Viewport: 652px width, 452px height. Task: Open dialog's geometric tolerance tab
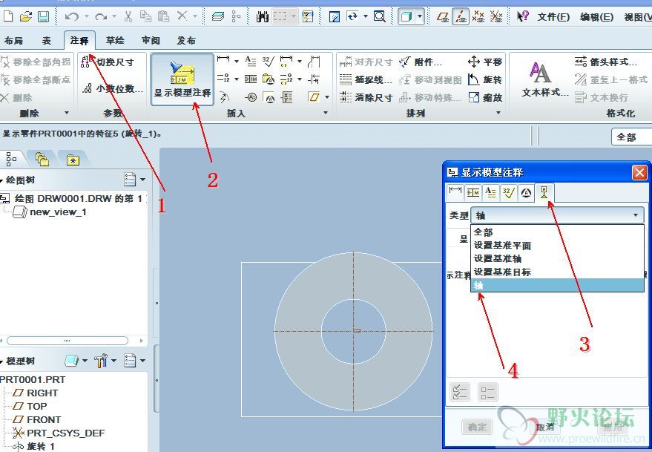click(472, 192)
